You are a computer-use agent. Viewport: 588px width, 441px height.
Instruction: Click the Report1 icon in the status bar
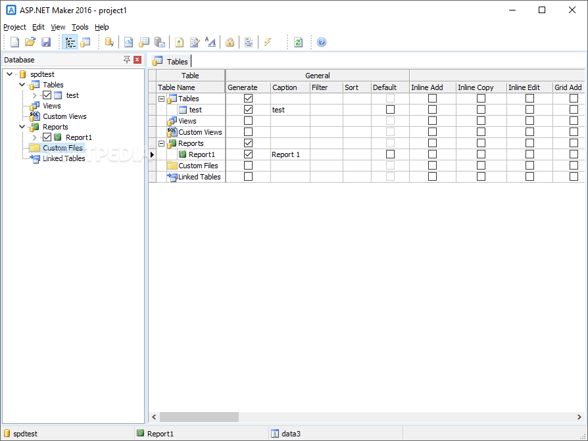140,433
